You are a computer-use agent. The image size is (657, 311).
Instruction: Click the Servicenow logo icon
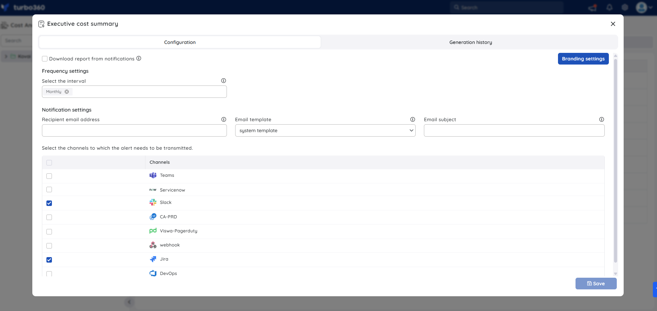point(153,190)
